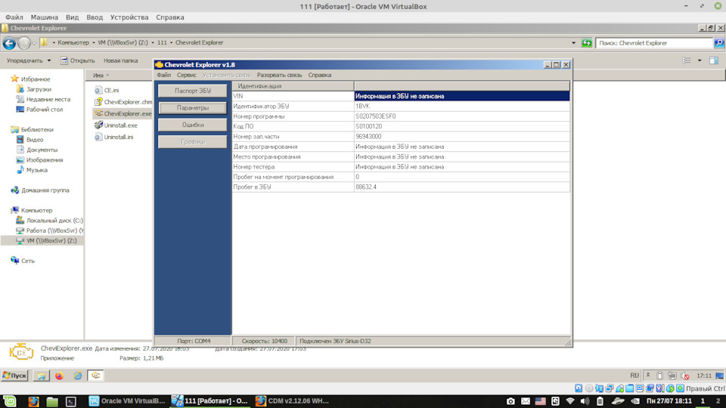The height and width of the screenshot is (408, 726).
Task: Switch to CDM v2.12.06 host taskbar window
Action: [293, 401]
